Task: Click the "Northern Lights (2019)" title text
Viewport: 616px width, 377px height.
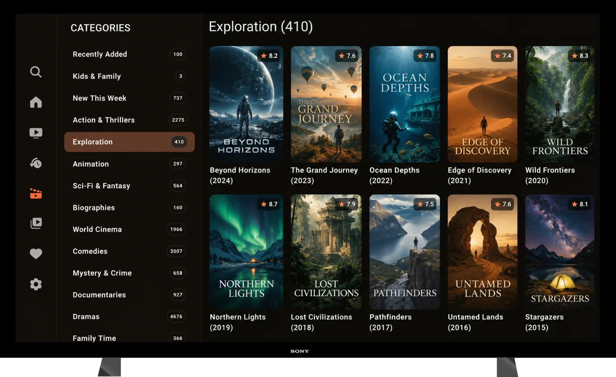Action: 238,322
